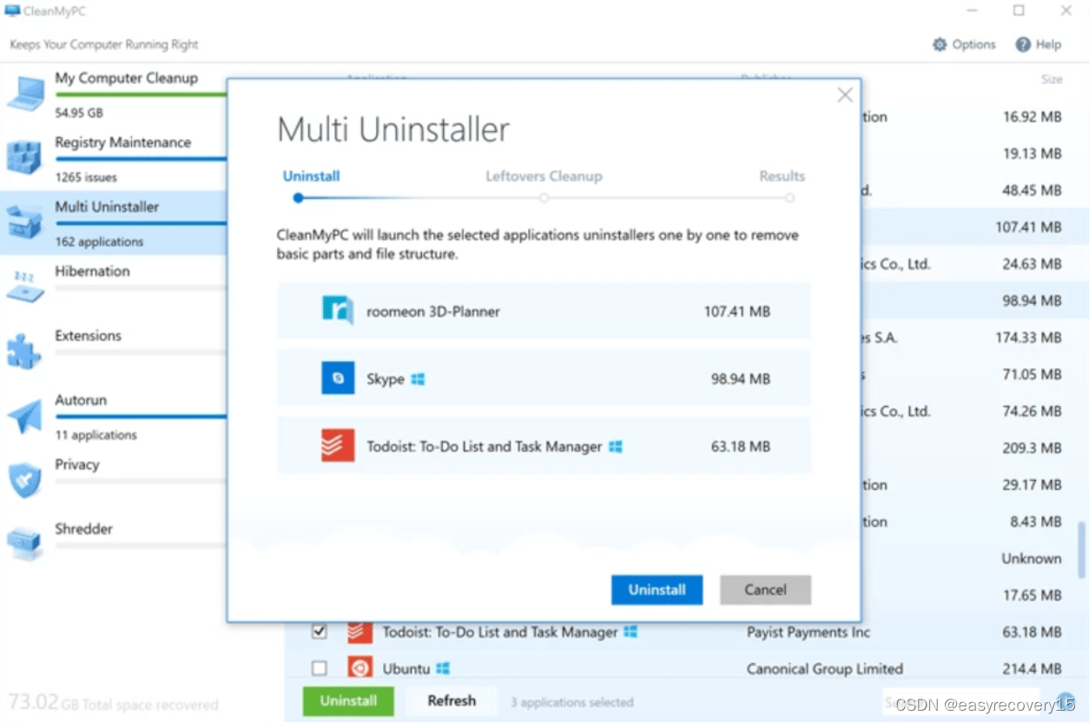Select the Leftovers Cleanup step label

click(544, 176)
